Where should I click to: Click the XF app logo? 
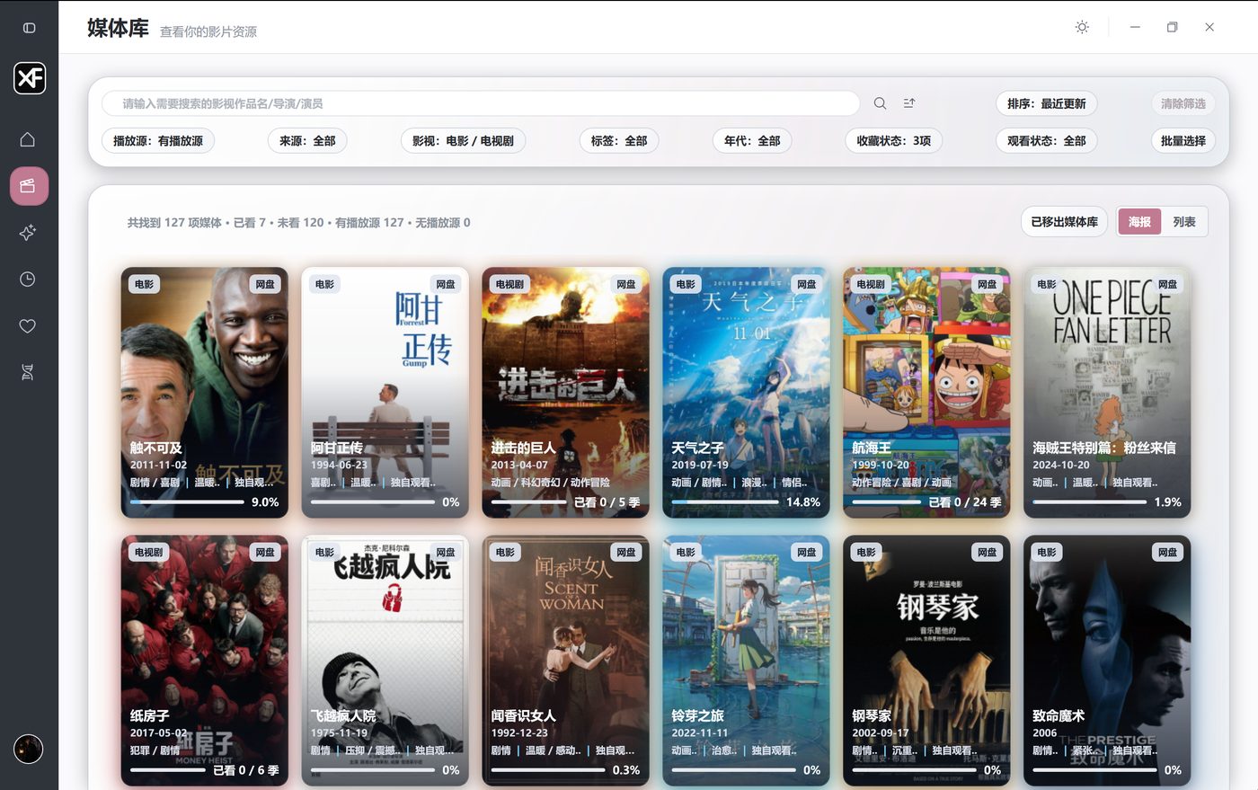pyautogui.click(x=29, y=78)
